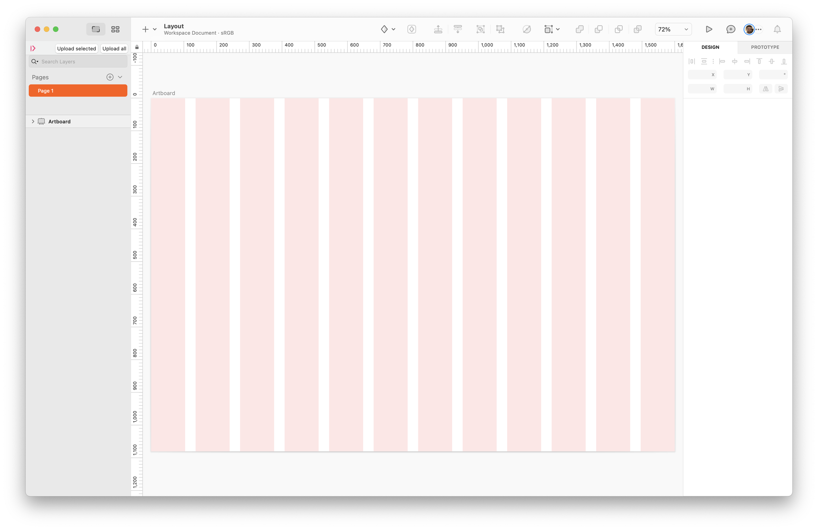Open the Insert plus menu chevron
The width and height of the screenshot is (818, 530).
pyautogui.click(x=155, y=29)
